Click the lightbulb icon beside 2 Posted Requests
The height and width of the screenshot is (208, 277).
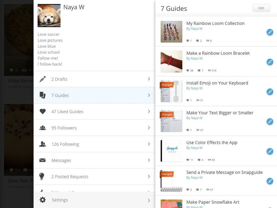(x=42, y=176)
